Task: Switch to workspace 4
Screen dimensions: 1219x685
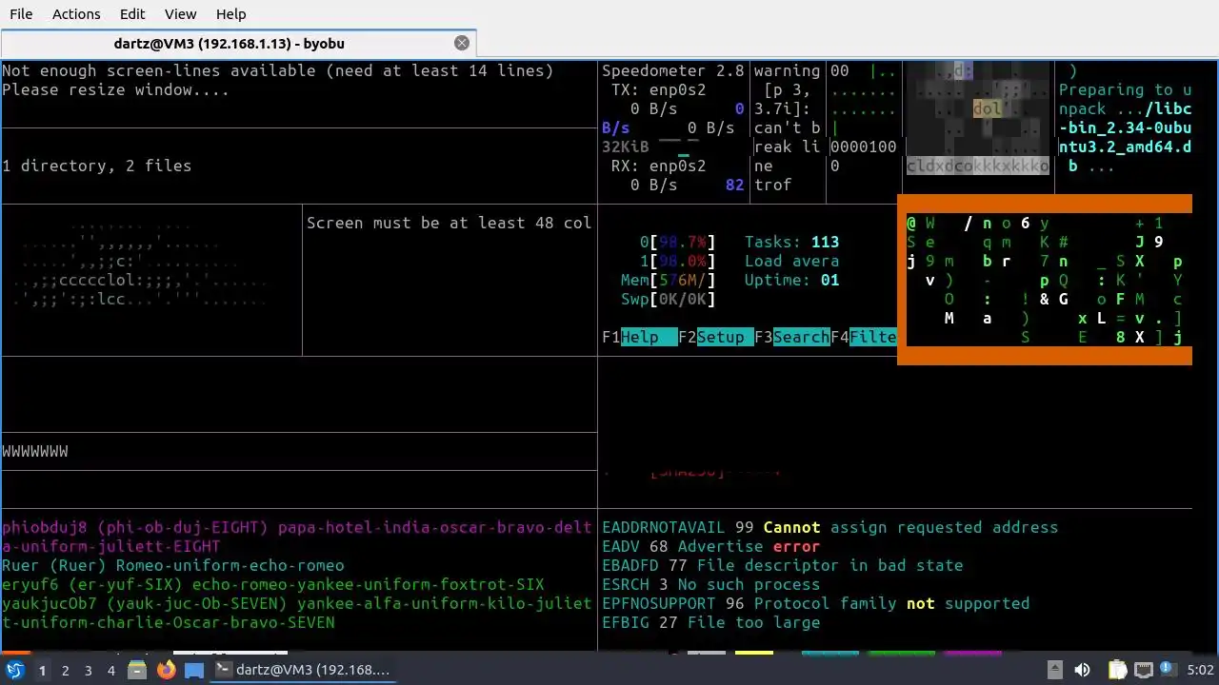Action: 110,671
